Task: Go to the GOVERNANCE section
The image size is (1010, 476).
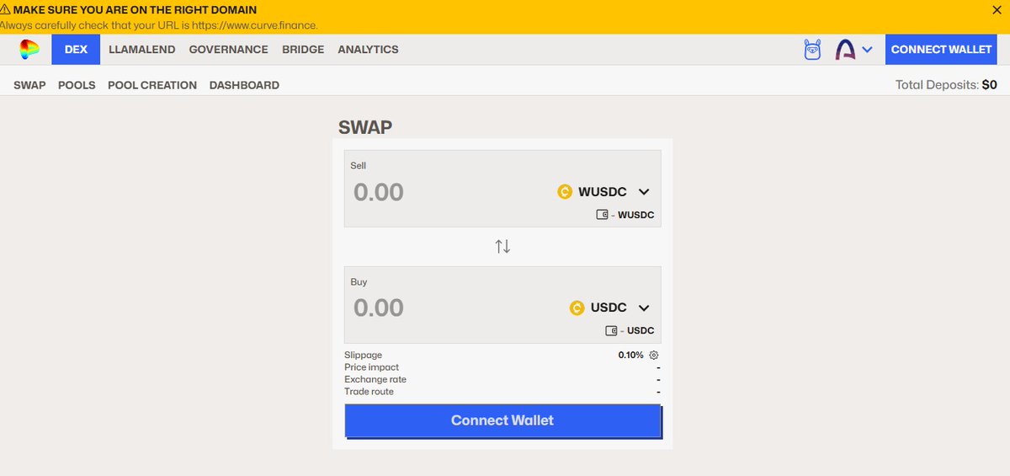Action: click(x=228, y=50)
